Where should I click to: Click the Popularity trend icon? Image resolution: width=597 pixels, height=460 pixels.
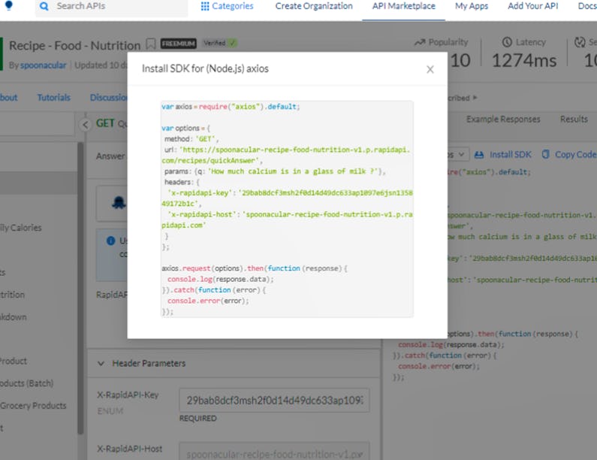(x=420, y=42)
